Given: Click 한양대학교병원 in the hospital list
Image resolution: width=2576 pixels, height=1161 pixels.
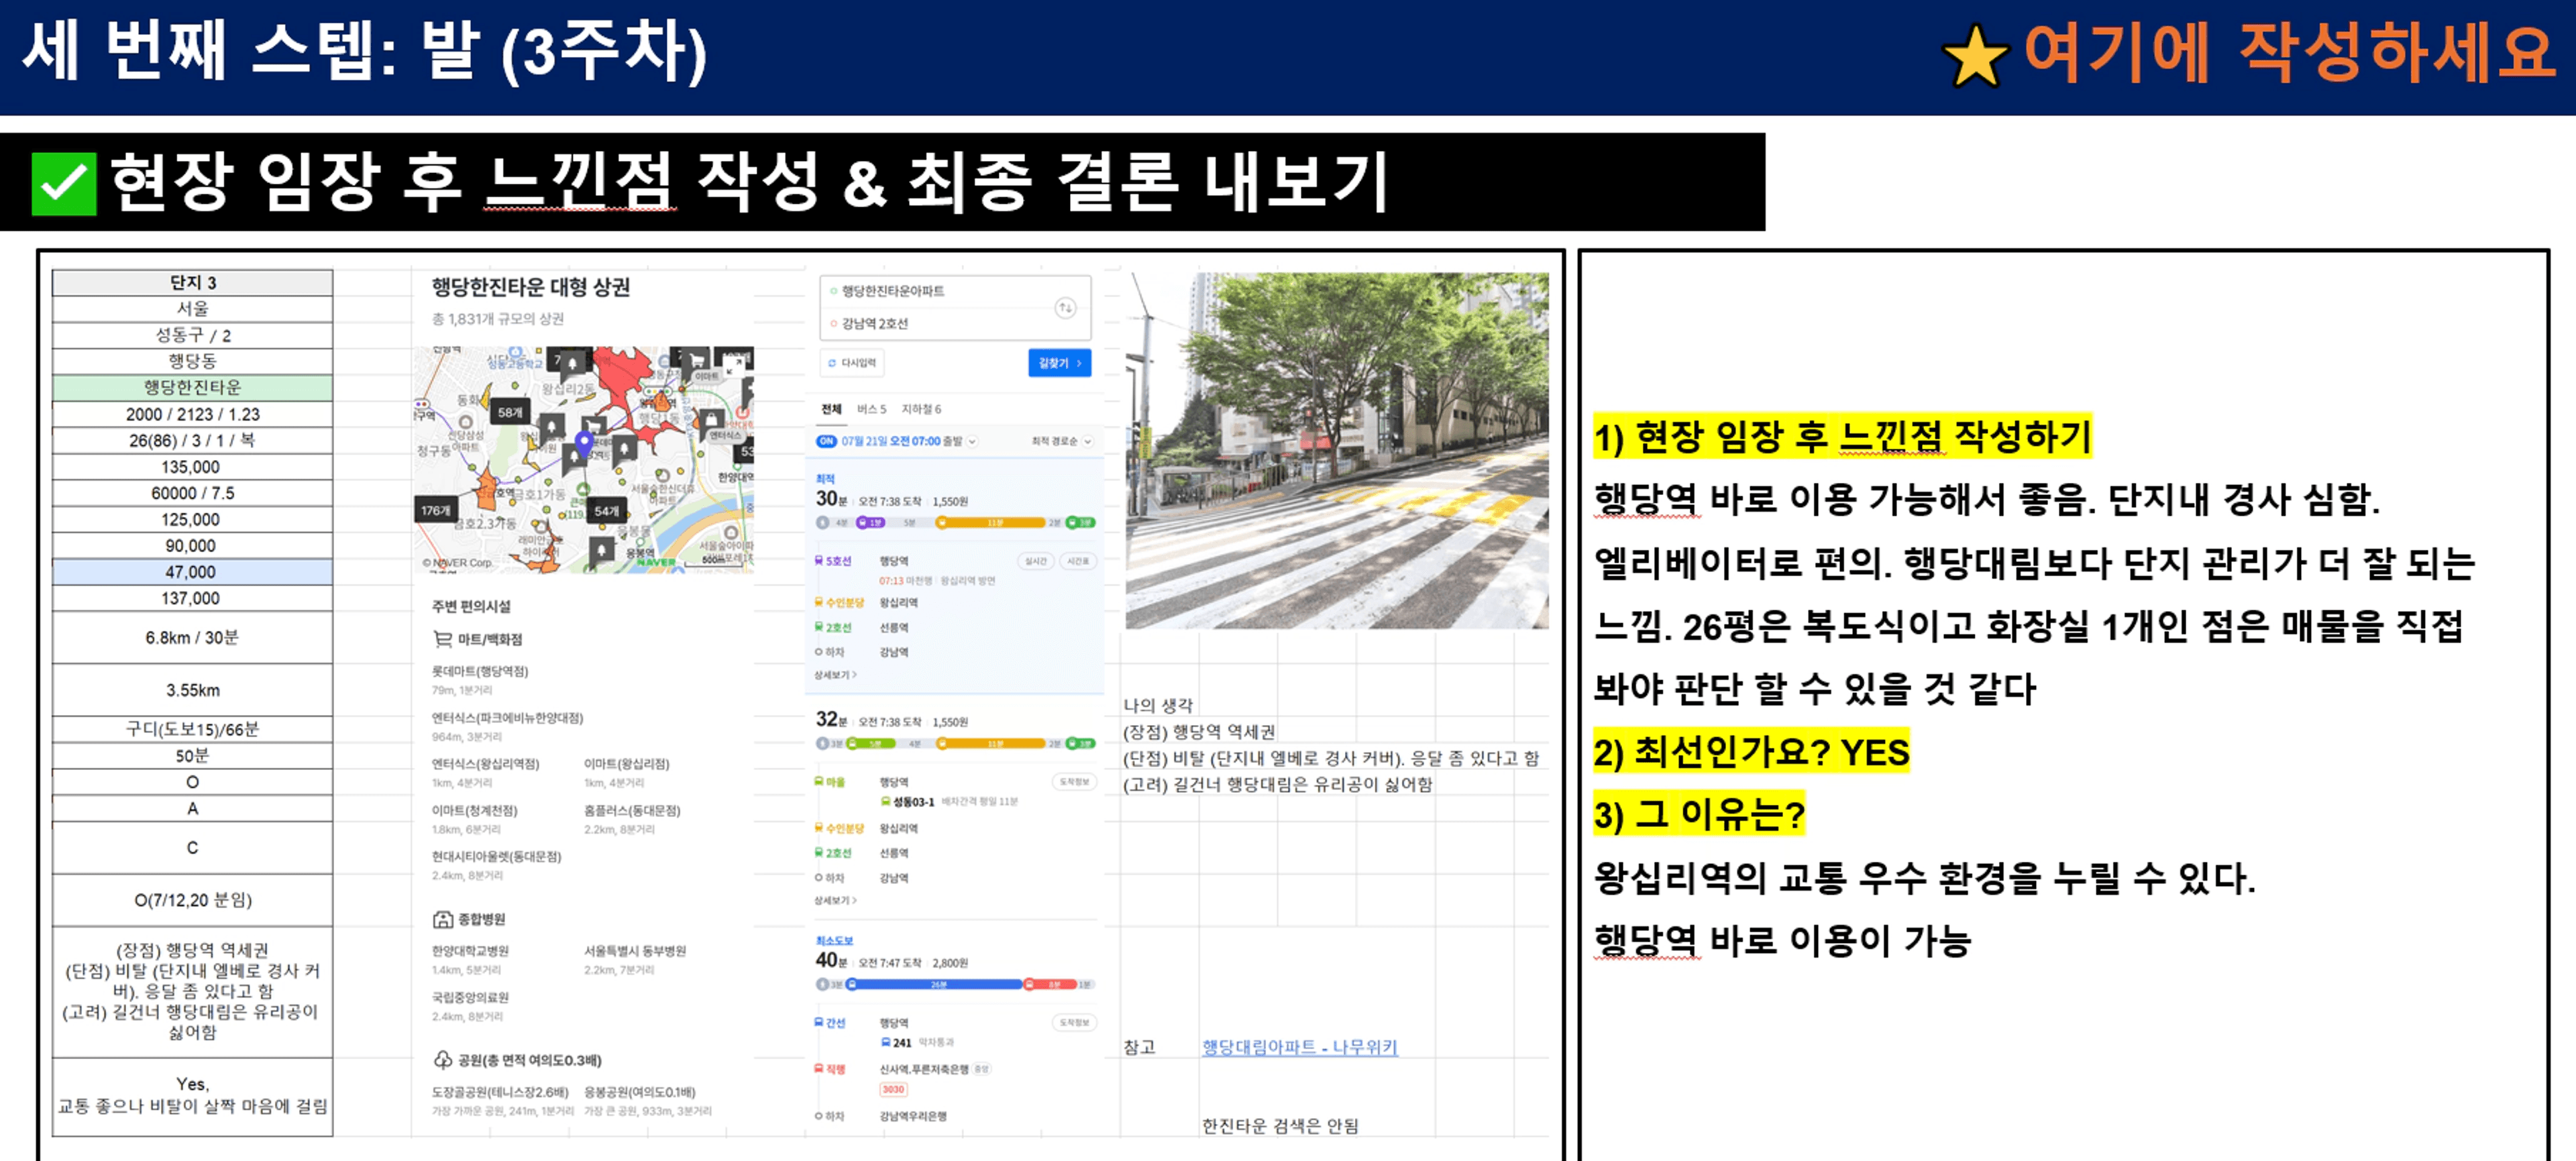Looking at the screenshot, I should pos(470,951).
